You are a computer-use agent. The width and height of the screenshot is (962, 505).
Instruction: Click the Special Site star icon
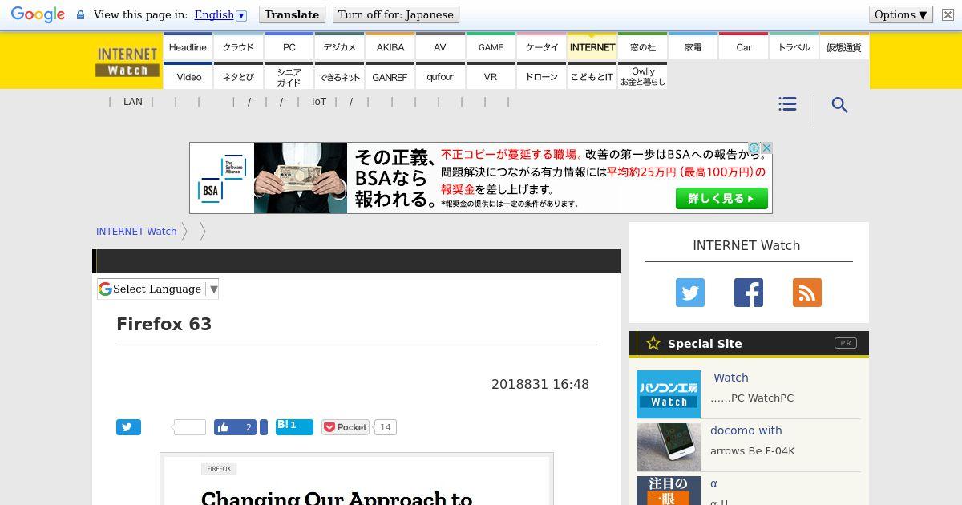(x=653, y=343)
